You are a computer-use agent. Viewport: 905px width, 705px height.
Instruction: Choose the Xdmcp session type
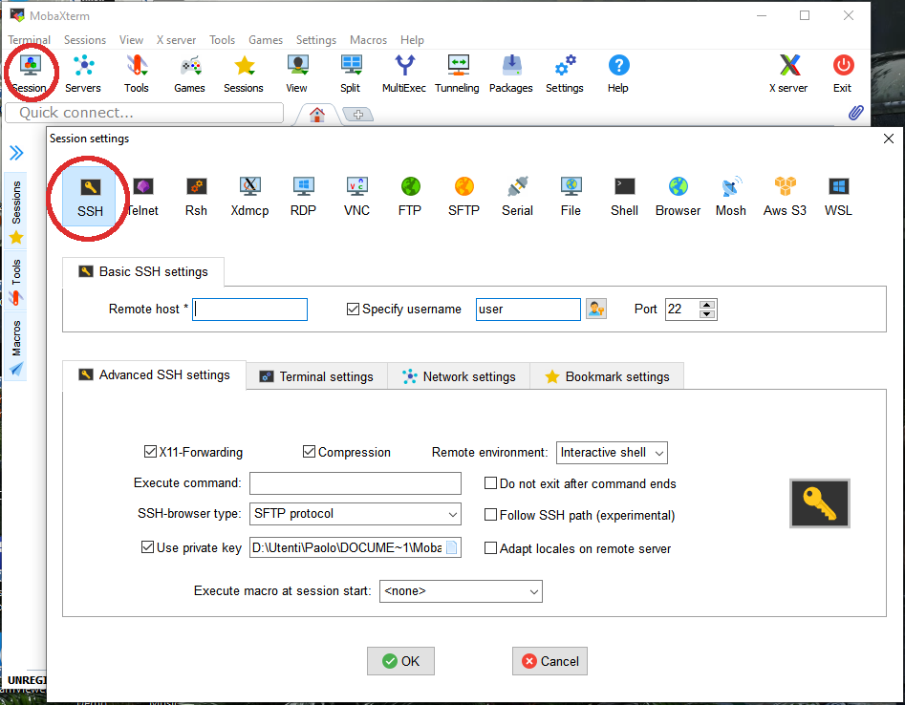click(250, 198)
